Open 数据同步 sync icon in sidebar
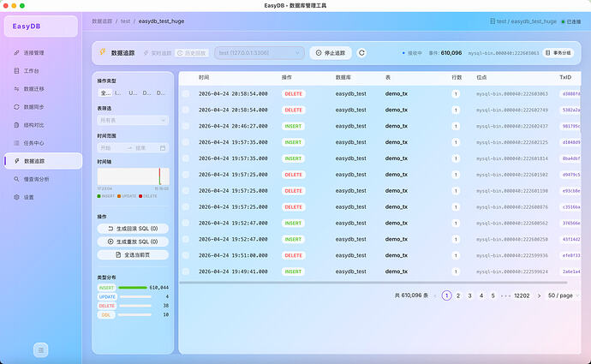The image size is (591, 364). [16, 107]
